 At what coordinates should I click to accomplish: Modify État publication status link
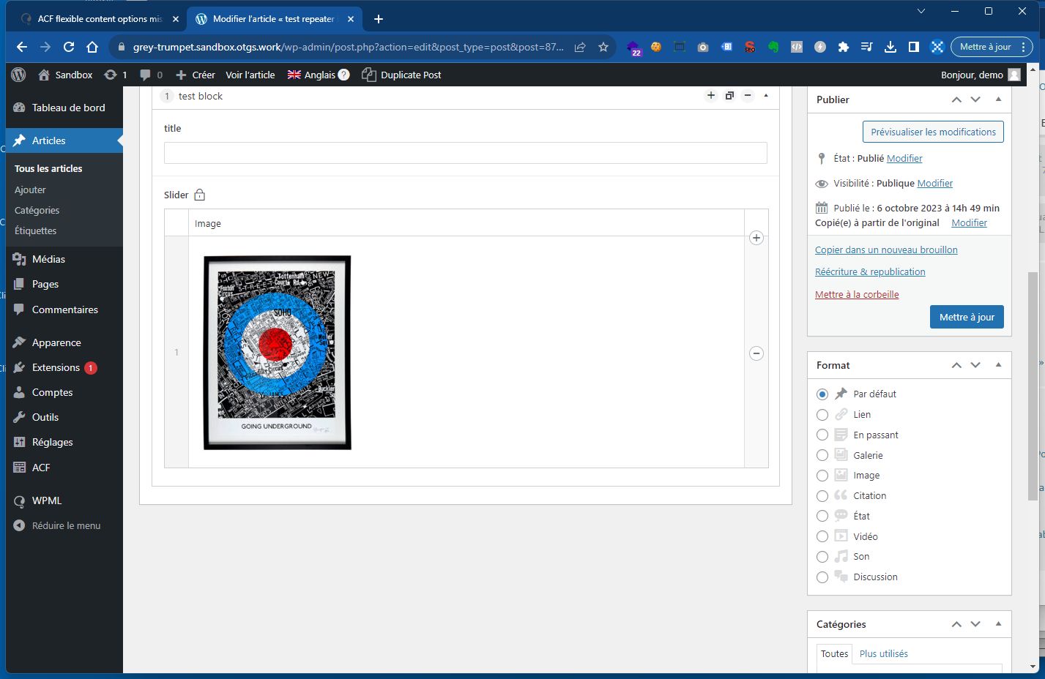click(904, 158)
